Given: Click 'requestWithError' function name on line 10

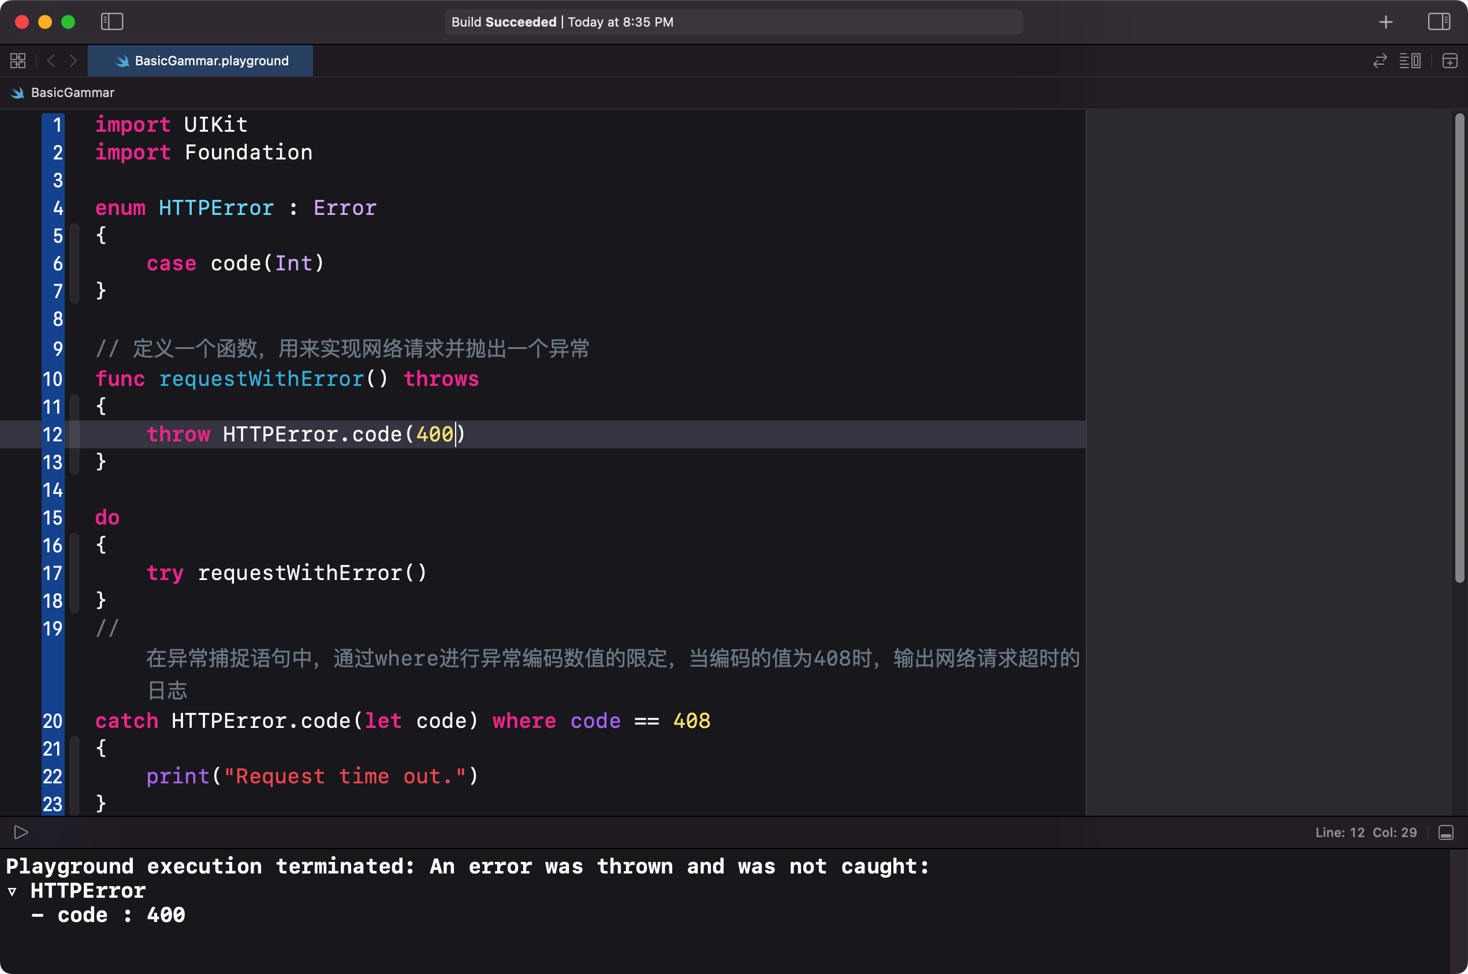Looking at the screenshot, I should tap(262, 378).
